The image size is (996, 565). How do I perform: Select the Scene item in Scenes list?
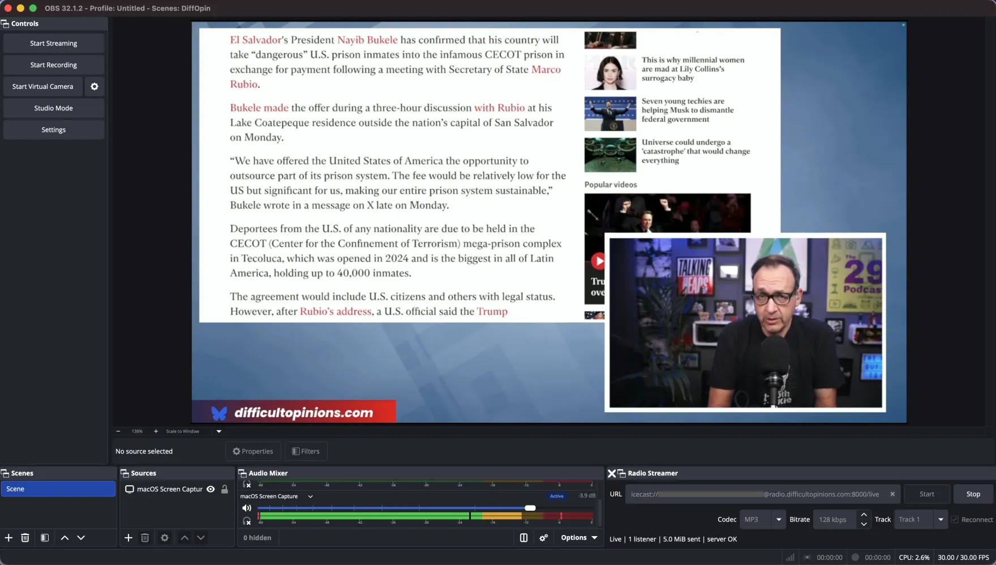tap(58, 489)
